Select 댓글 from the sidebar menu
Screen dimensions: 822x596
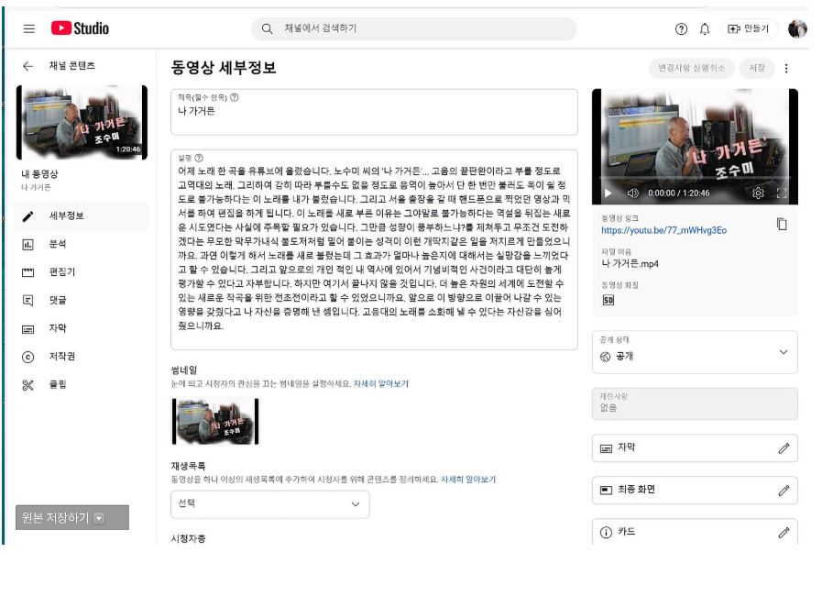click(57, 300)
